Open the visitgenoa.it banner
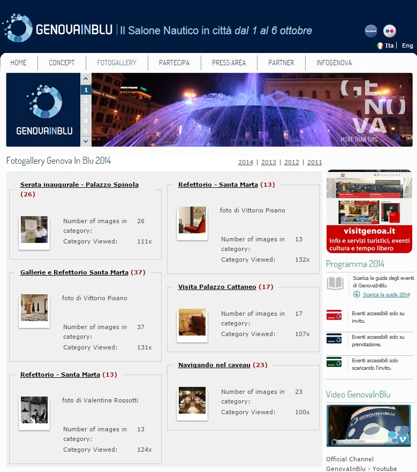The width and height of the screenshot is (417, 472). pos(369,211)
